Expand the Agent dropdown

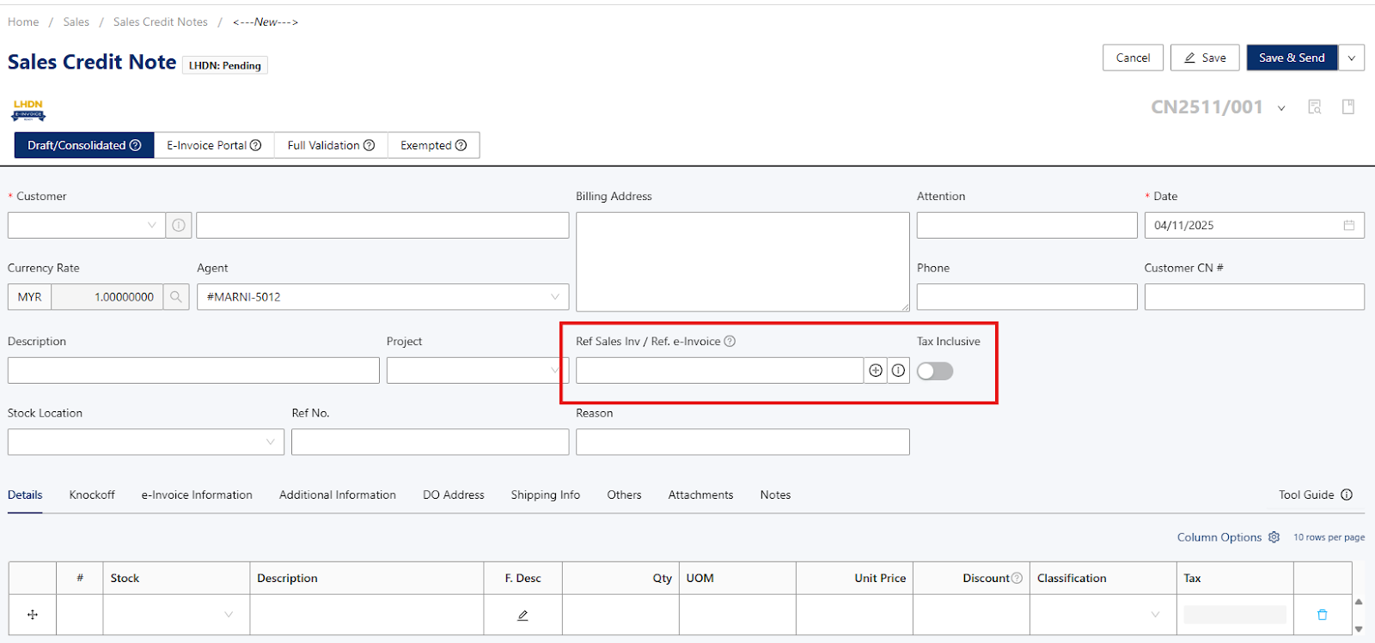[x=382, y=297]
